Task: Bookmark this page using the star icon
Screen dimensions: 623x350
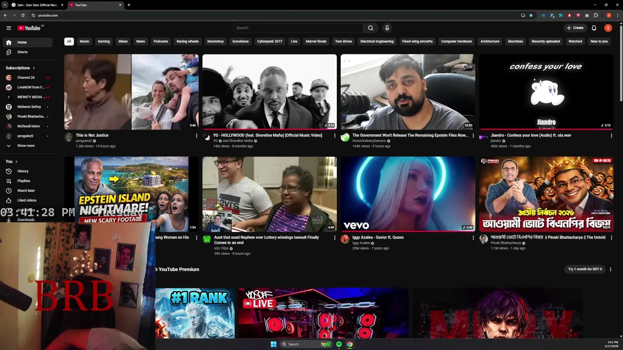Action: 531,15
